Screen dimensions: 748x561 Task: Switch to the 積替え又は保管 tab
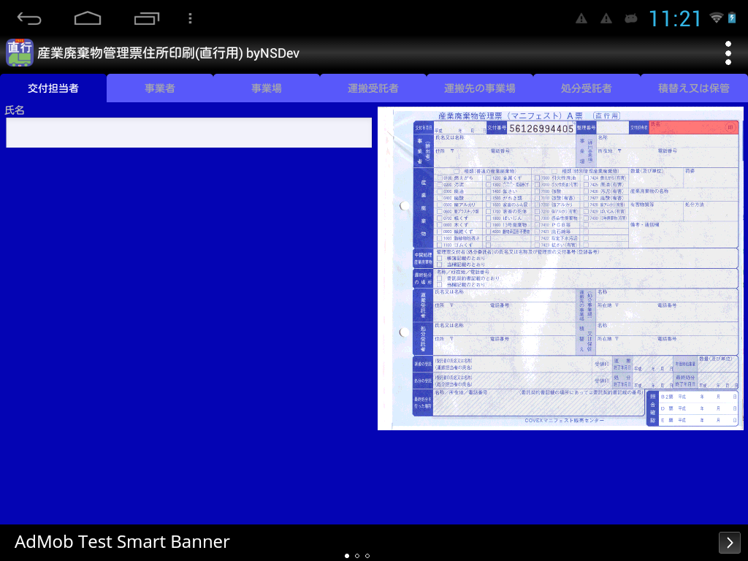point(694,88)
